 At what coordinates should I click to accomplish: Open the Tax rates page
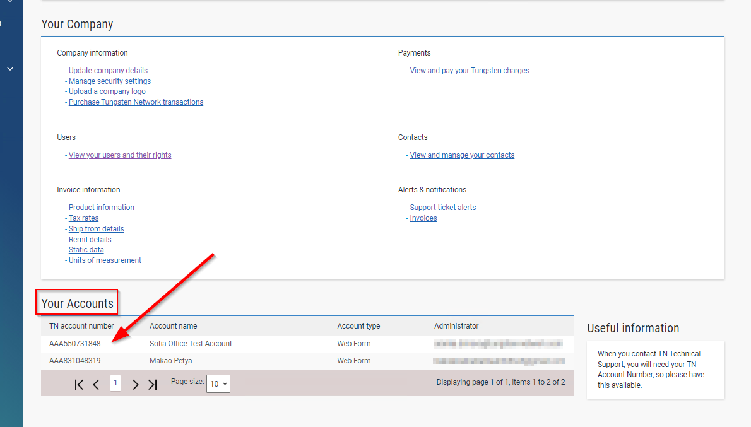pos(83,218)
